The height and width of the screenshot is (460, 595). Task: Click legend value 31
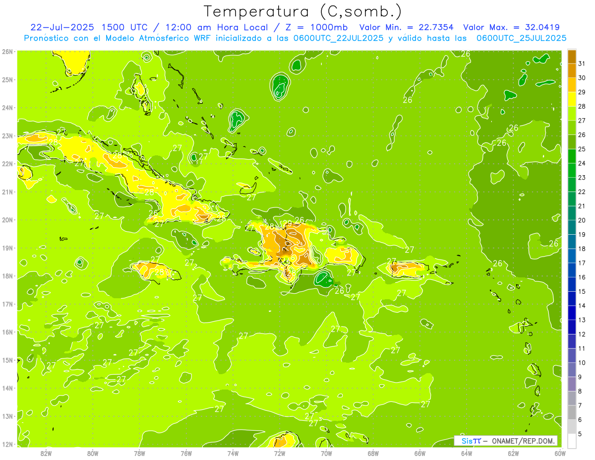click(x=582, y=64)
